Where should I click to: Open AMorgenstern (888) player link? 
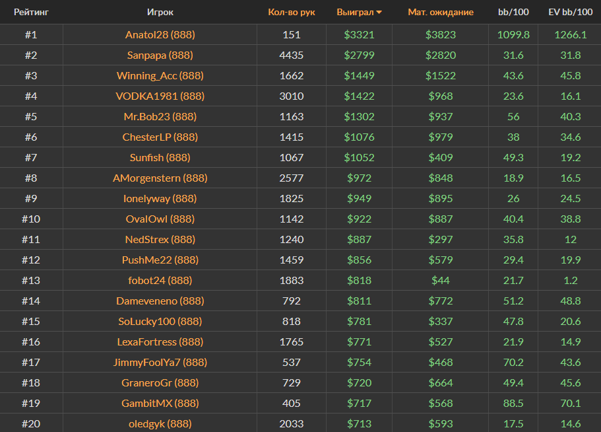160,178
